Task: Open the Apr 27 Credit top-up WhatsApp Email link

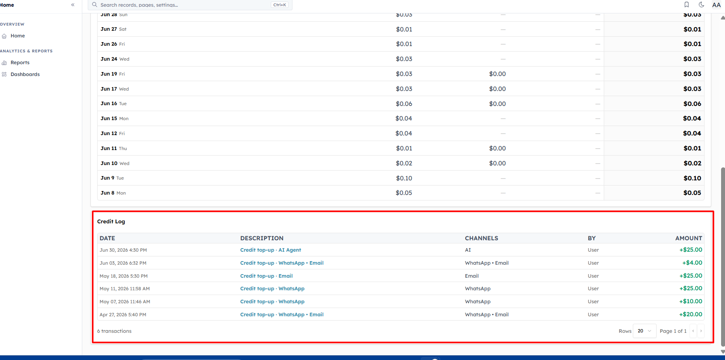Action: [x=282, y=314]
